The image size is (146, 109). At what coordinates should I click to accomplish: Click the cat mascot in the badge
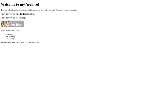(x=5, y=24)
